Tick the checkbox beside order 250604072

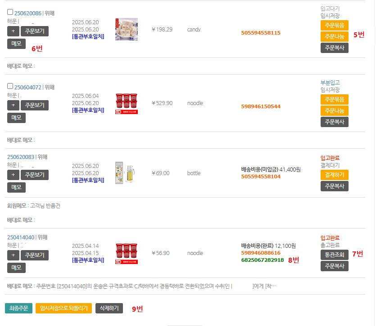10,86
